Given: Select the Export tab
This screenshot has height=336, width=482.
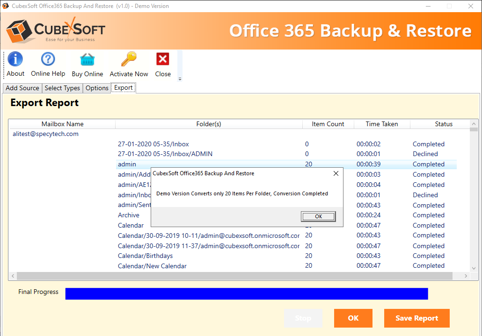Looking at the screenshot, I should (123, 88).
